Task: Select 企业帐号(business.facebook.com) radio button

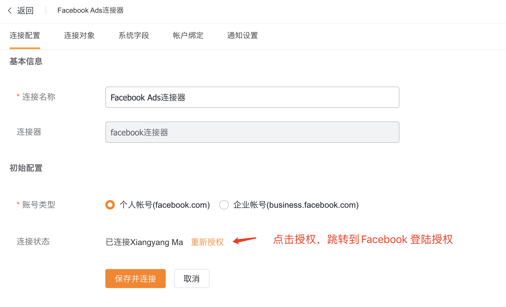Action: pyautogui.click(x=224, y=205)
